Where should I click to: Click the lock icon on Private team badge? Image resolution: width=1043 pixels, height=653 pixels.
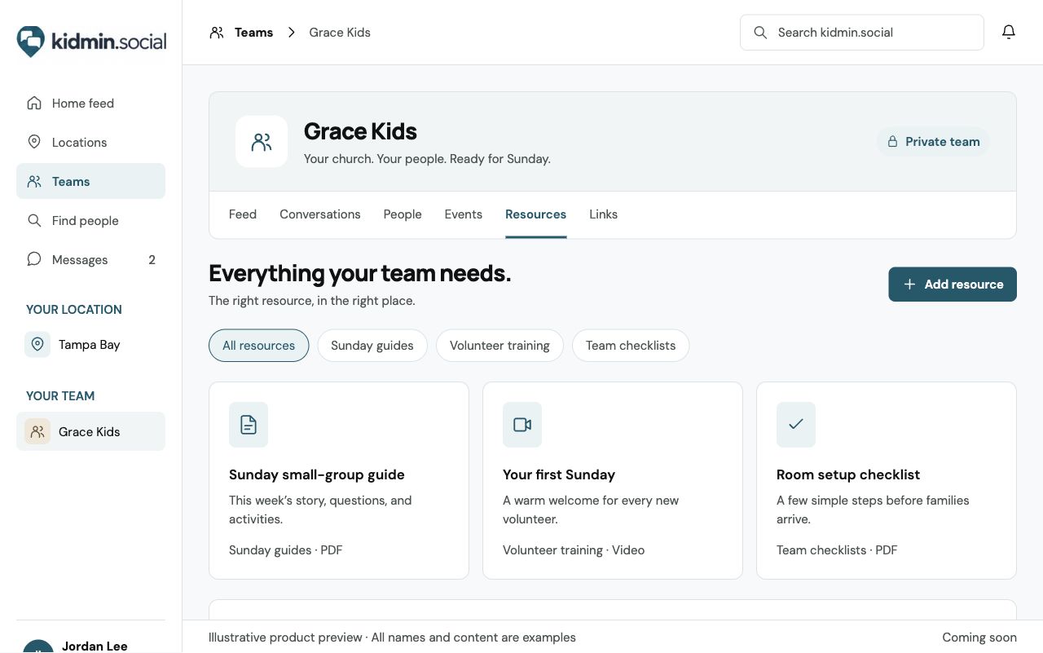(893, 142)
